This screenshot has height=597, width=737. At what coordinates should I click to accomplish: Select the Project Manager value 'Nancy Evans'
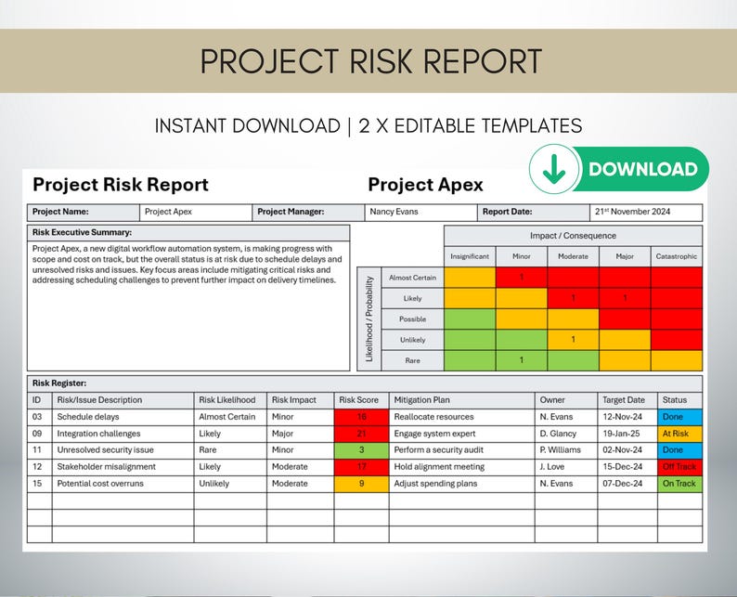click(x=394, y=212)
